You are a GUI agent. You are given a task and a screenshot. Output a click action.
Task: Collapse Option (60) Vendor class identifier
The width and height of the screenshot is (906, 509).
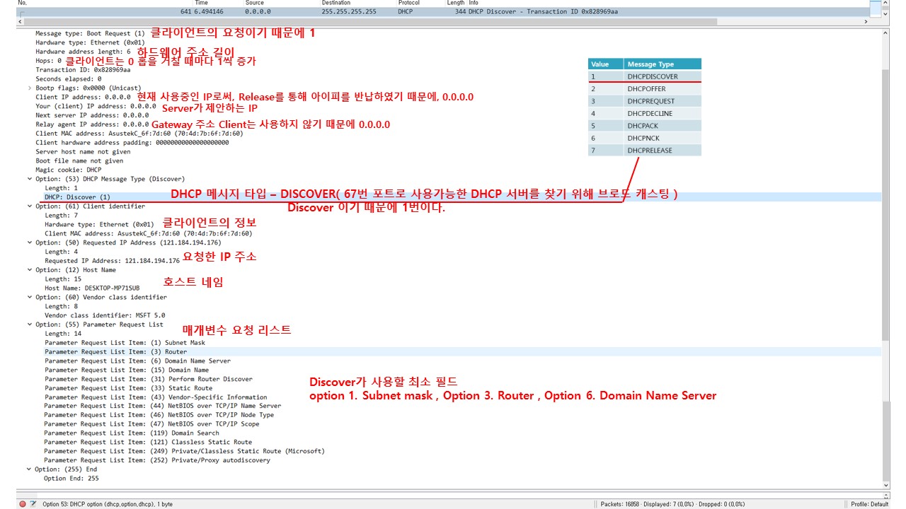pos(29,298)
